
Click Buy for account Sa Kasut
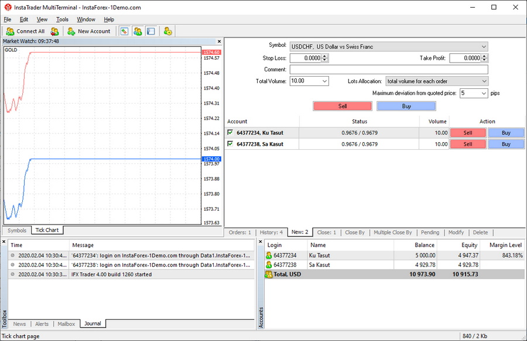point(506,144)
